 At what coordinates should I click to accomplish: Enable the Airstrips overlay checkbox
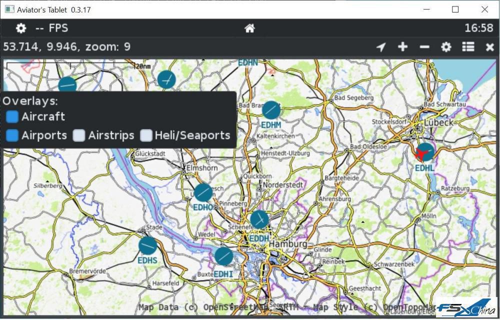click(x=79, y=135)
